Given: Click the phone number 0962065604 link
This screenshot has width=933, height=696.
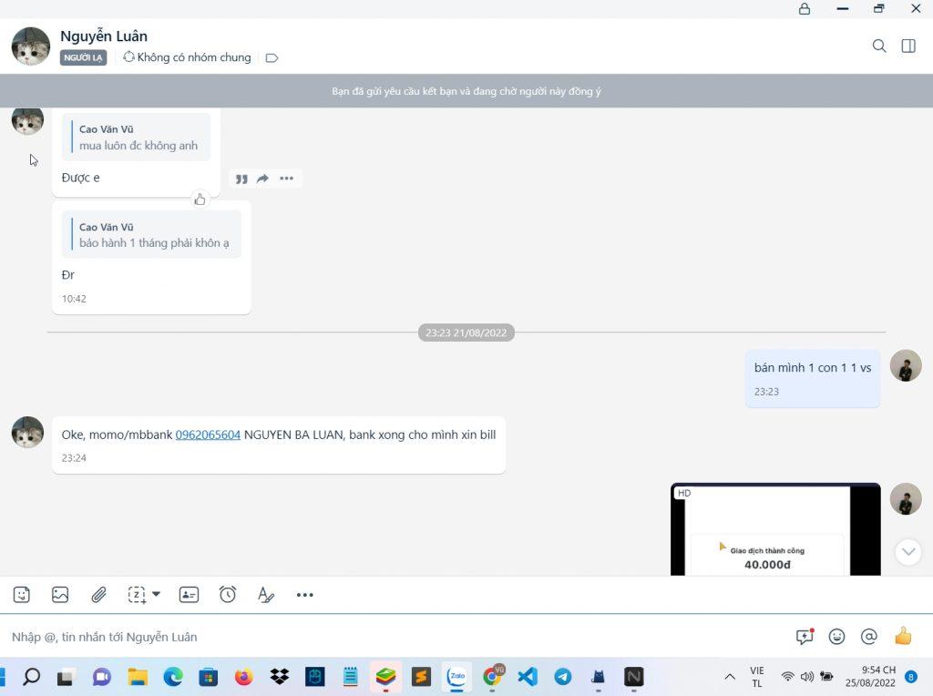Looking at the screenshot, I should pos(208,435).
